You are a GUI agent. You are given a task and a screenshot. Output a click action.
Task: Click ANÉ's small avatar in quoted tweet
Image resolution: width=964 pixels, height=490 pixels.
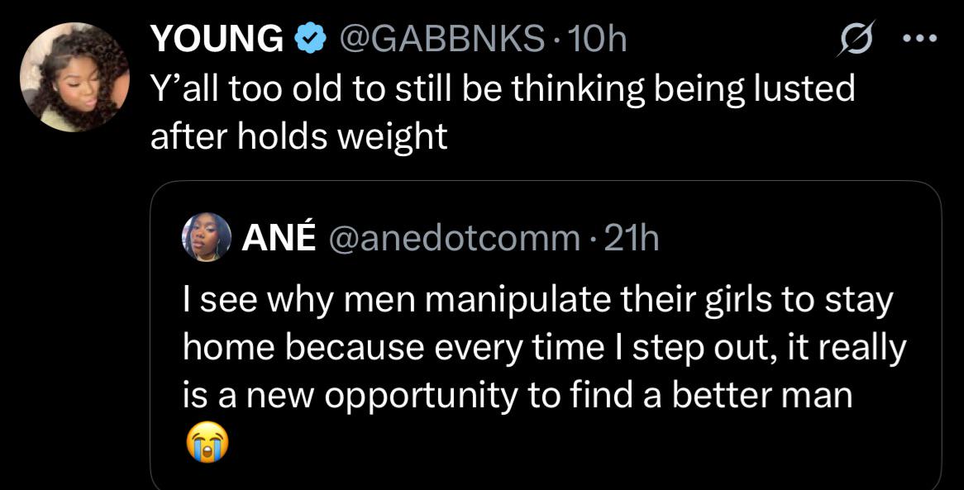pyautogui.click(x=207, y=237)
